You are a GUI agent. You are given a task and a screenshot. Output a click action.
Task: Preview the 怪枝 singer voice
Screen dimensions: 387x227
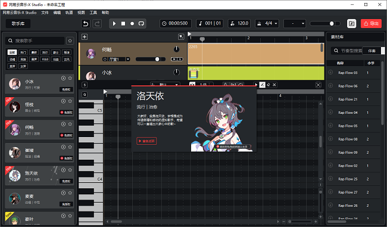pyautogui.click(x=64, y=101)
